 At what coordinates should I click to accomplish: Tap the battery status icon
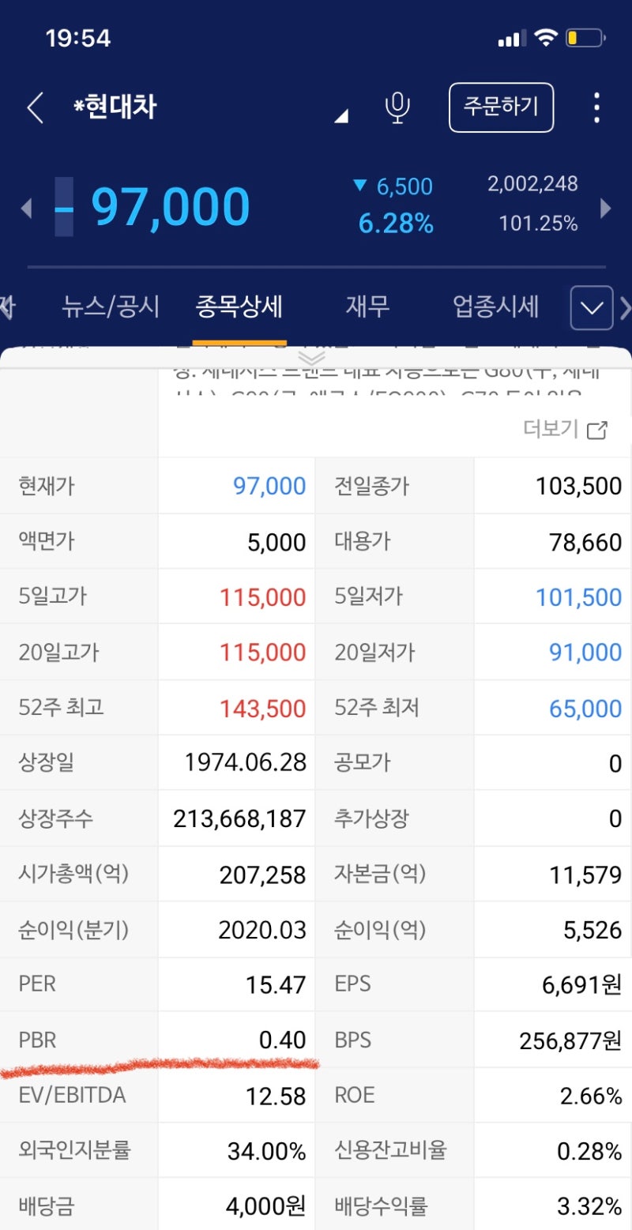[x=585, y=38]
